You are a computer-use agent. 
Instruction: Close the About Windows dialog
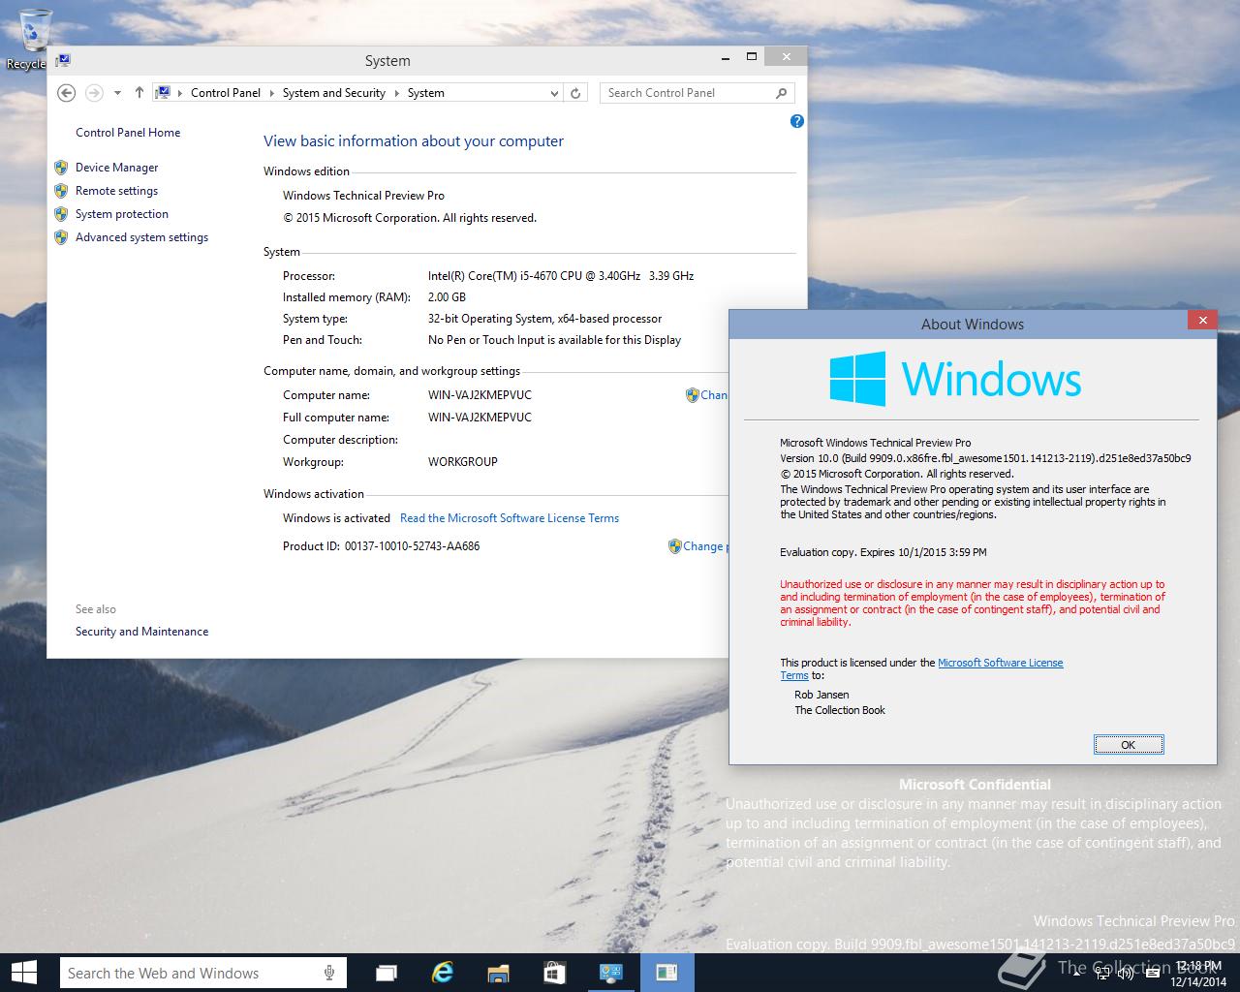pos(1202,320)
